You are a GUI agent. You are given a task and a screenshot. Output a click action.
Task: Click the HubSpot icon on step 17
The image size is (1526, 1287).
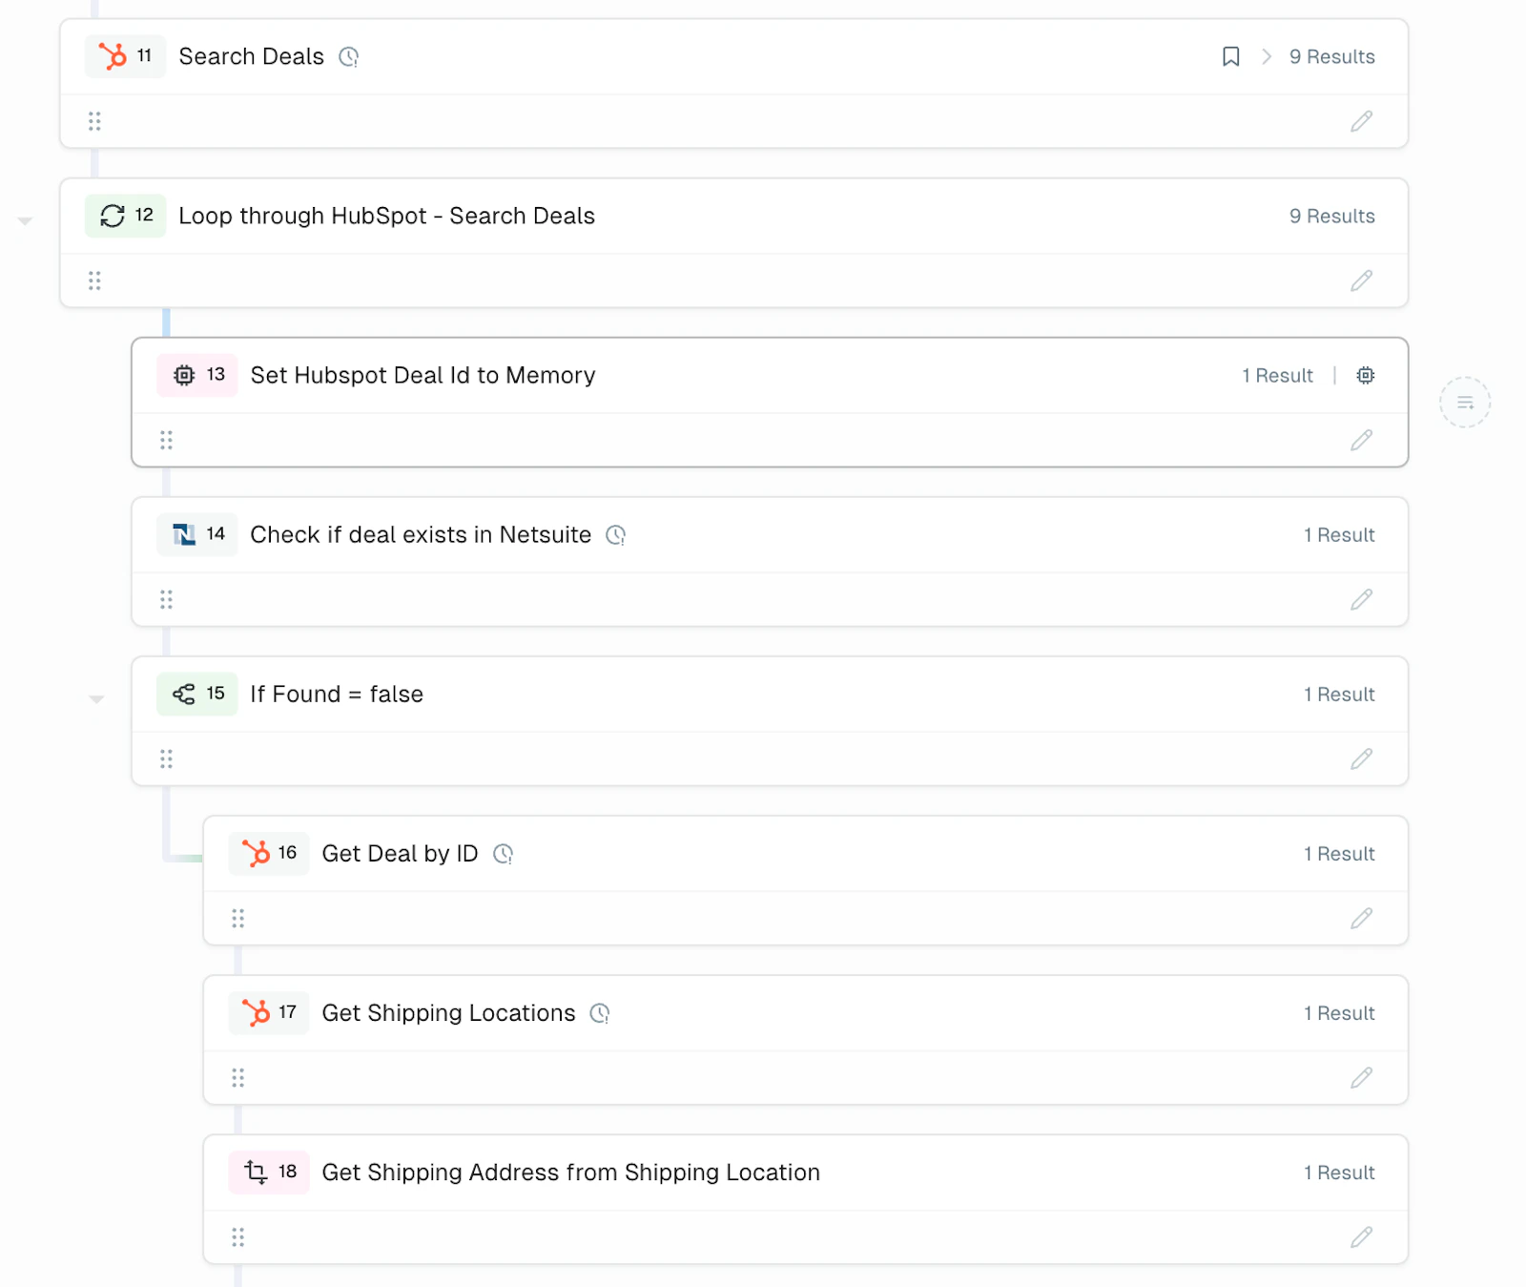coord(256,1012)
